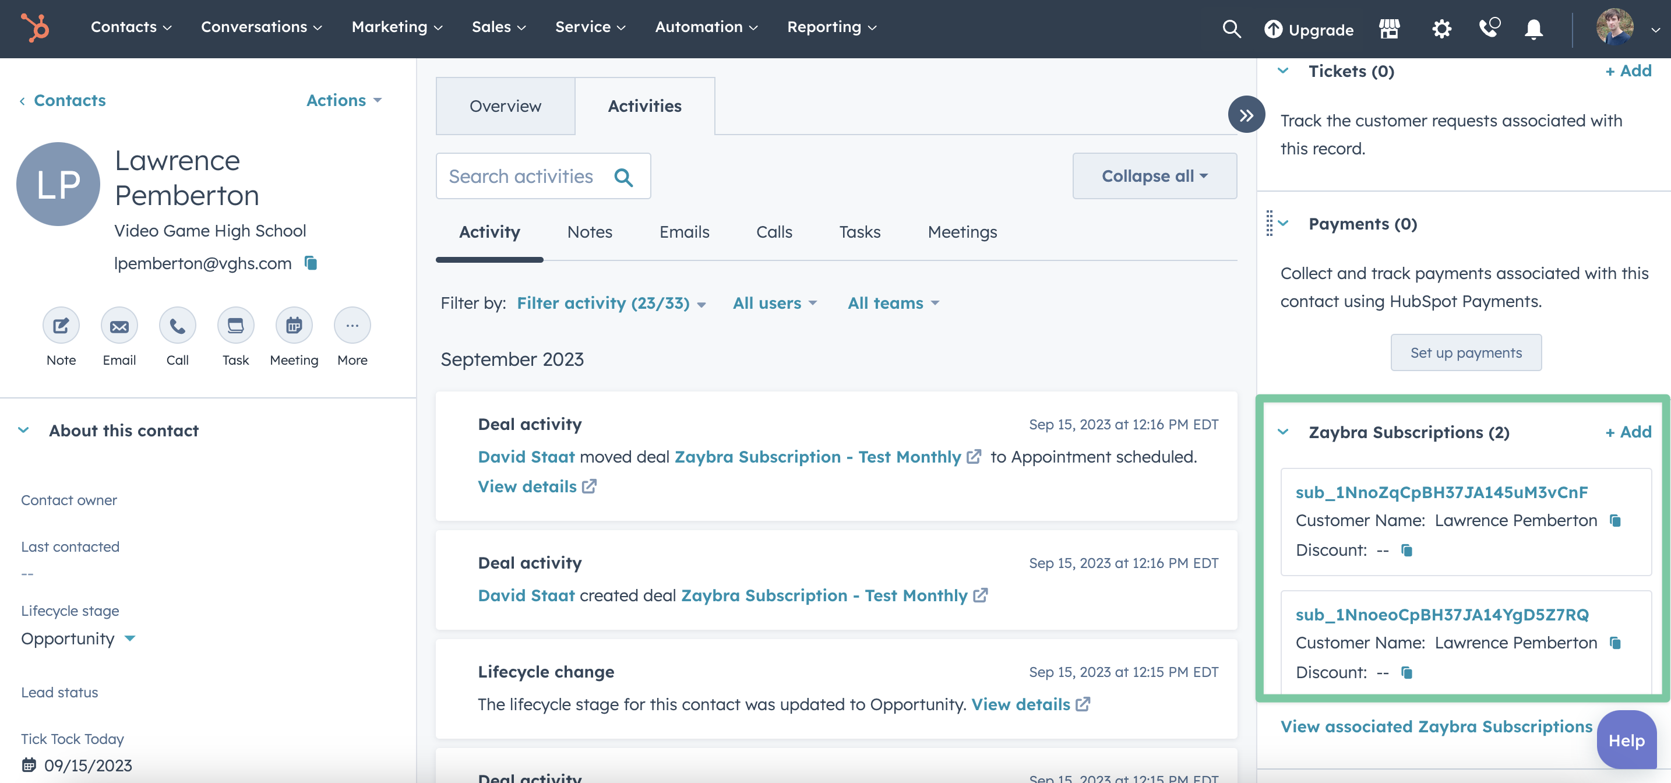Open the Actions dropdown

(x=344, y=101)
